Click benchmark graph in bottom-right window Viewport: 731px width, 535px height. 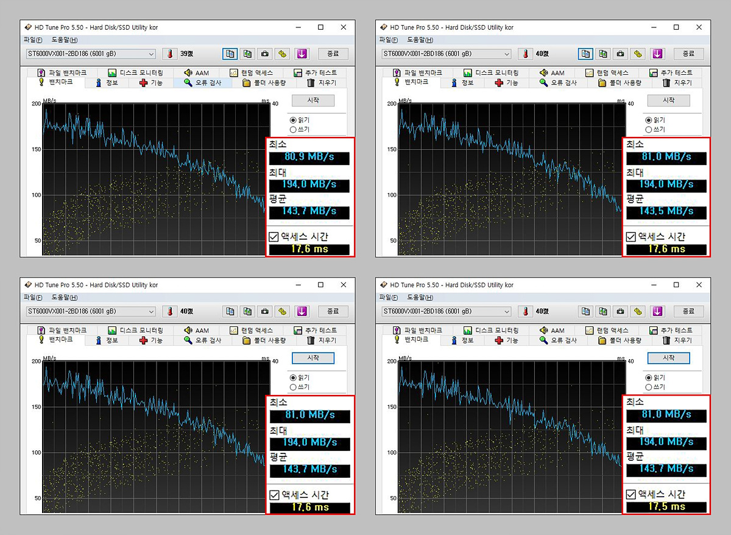pyautogui.click(x=510, y=437)
